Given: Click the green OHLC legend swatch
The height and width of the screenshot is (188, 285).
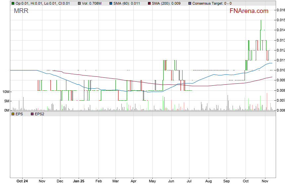Looking at the screenshot, I should [13, 3].
